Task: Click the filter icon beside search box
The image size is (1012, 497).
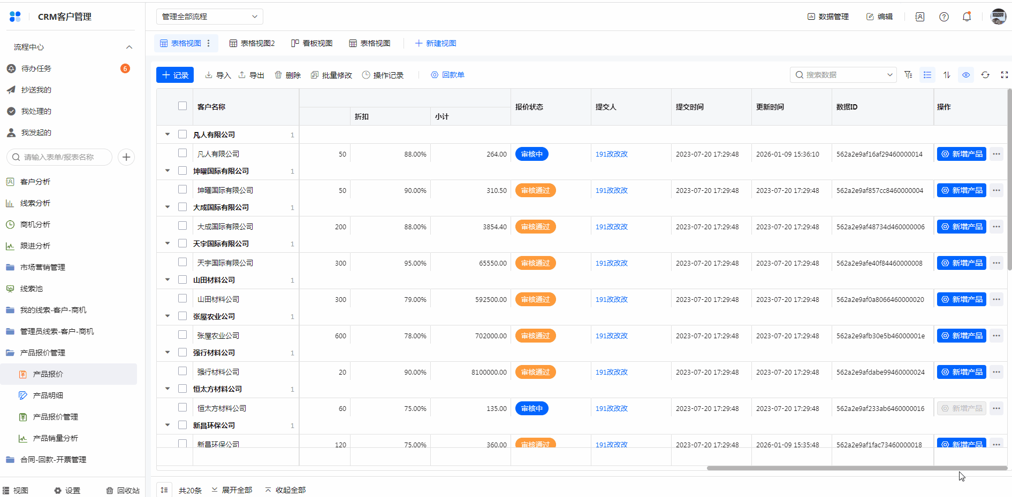Action: [x=908, y=75]
